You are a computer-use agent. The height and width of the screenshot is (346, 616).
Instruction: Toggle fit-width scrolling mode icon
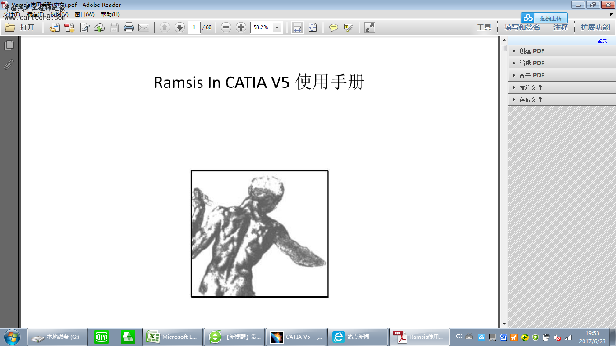pyautogui.click(x=298, y=27)
